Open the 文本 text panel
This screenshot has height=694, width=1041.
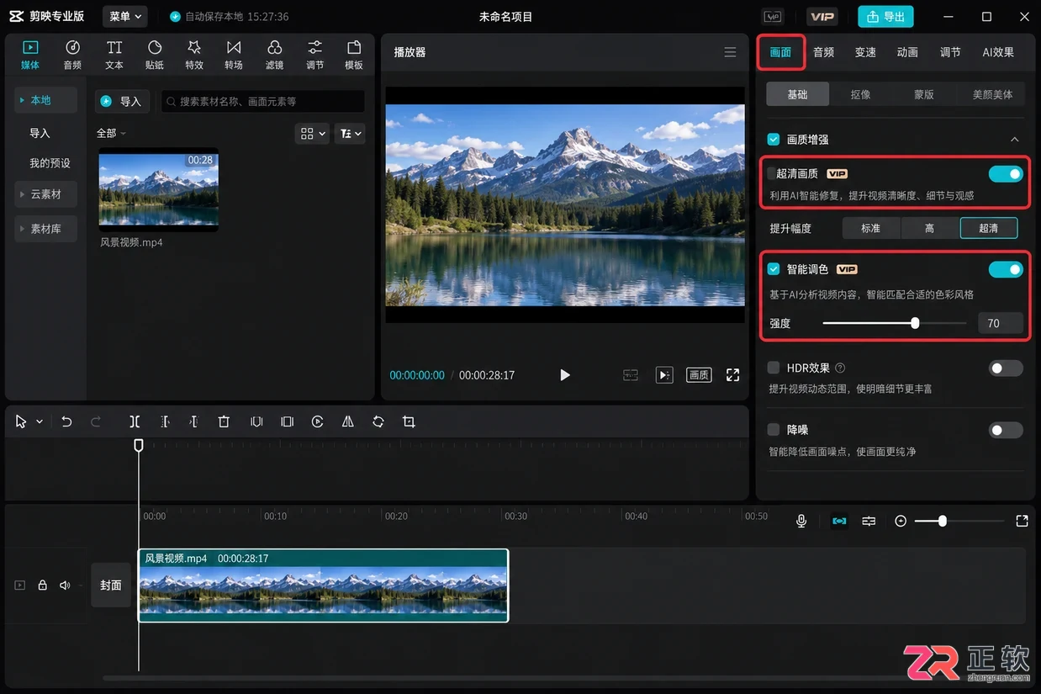click(x=114, y=55)
